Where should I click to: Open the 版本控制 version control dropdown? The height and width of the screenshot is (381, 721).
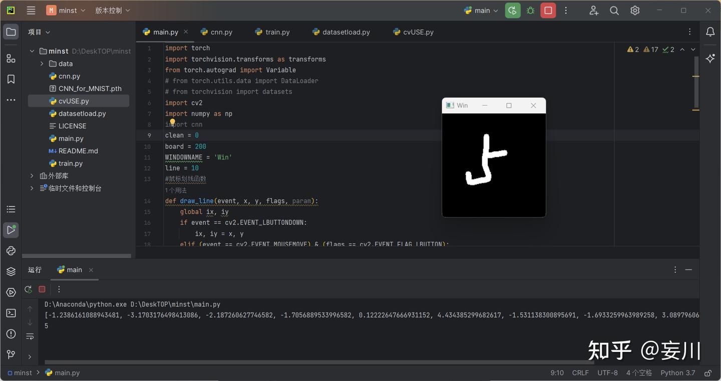point(113,10)
